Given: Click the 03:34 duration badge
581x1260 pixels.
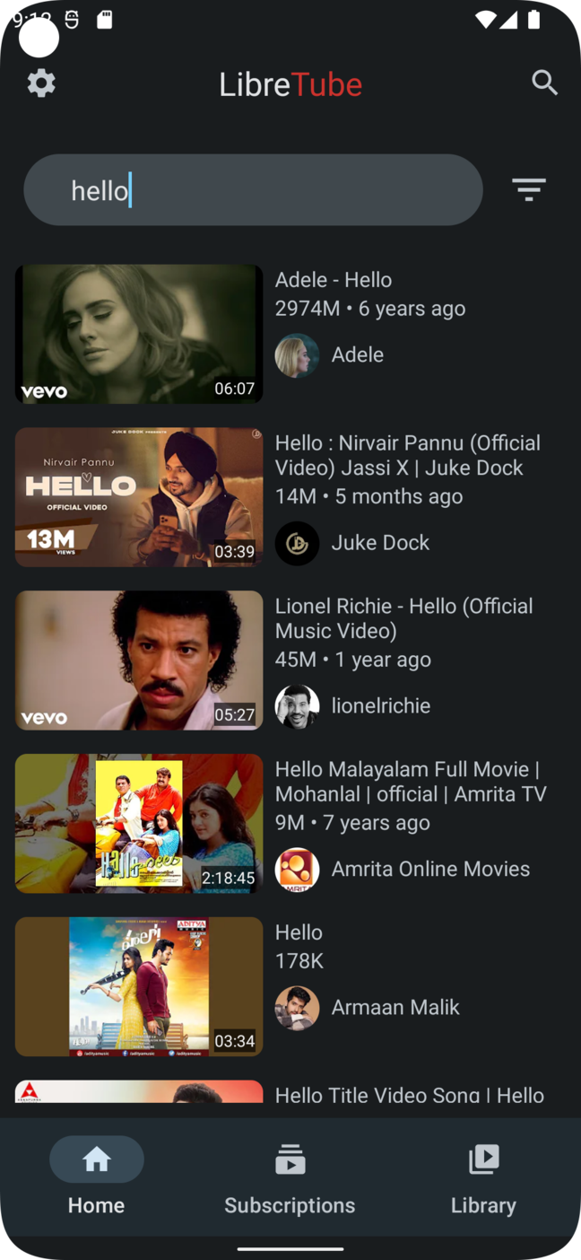Looking at the screenshot, I should (235, 1042).
